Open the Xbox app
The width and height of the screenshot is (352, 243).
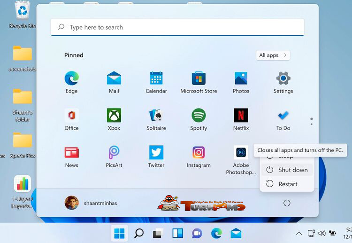(114, 119)
